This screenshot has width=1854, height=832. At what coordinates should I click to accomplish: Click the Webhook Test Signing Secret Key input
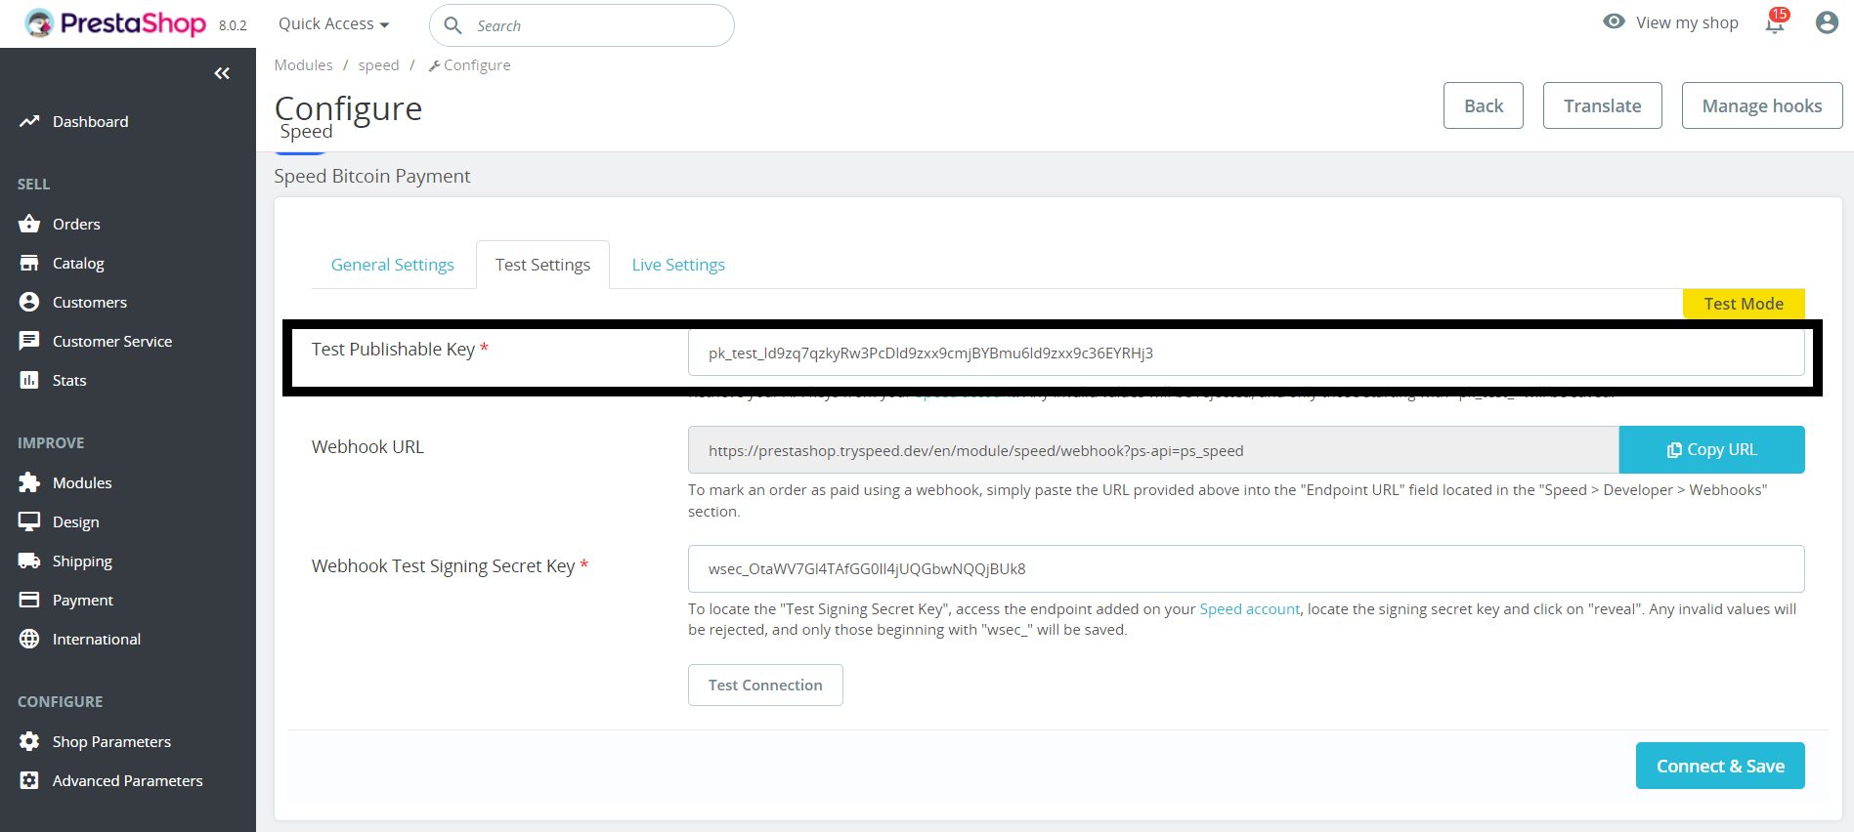(x=1246, y=568)
